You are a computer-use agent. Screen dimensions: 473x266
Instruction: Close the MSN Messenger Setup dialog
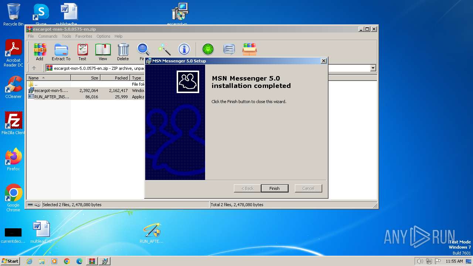(x=324, y=61)
